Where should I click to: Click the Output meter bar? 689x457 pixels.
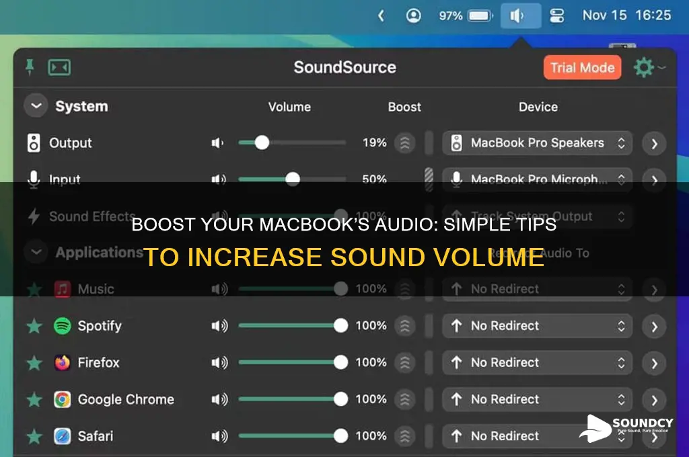[x=429, y=143]
